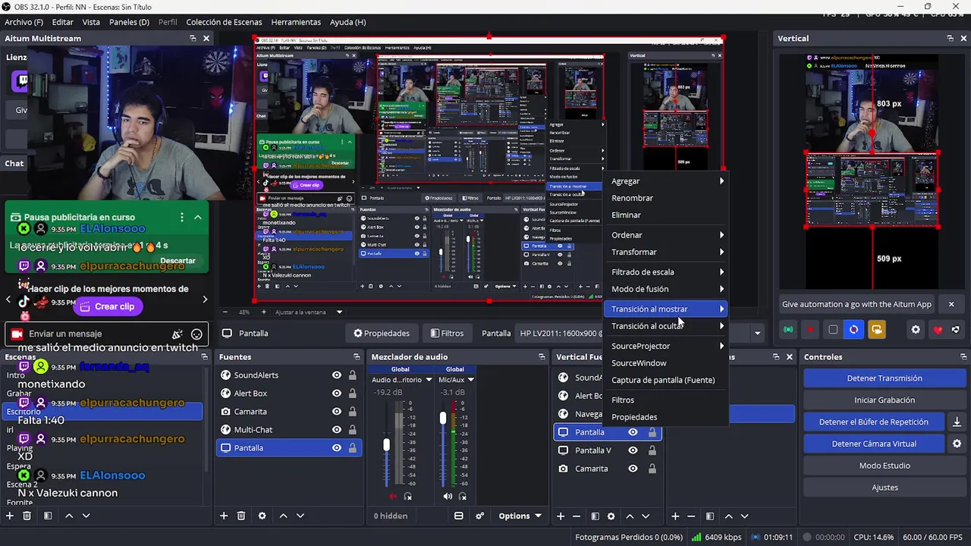Open Colección de Escenas menu

point(224,22)
